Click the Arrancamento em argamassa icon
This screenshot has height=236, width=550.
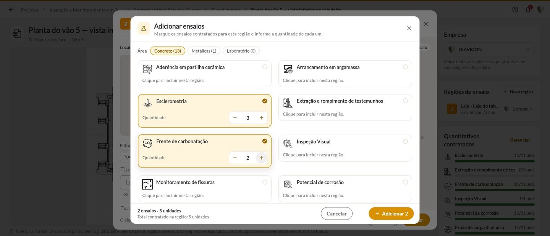click(288, 69)
